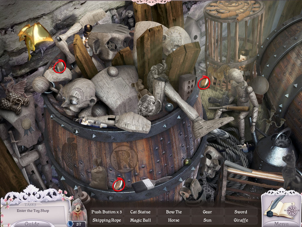Click the pentagram on the wooden mask
This screenshot has width=302, height=227.
[112, 46]
